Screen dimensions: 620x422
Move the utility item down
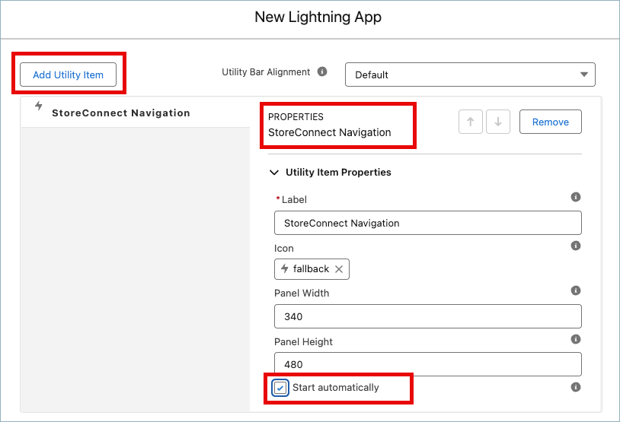pos(498,122)
